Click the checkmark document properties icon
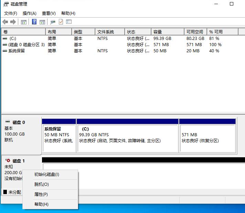 pos(61,22)
